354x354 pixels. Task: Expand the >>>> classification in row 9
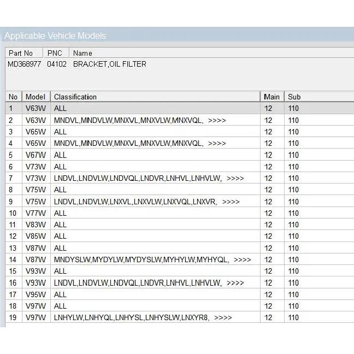pos(231,202)
